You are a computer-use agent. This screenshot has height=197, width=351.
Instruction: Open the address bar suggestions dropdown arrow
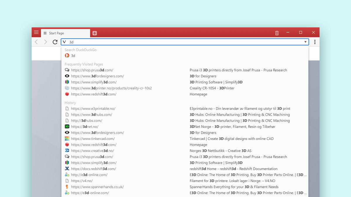click(305, 42)
